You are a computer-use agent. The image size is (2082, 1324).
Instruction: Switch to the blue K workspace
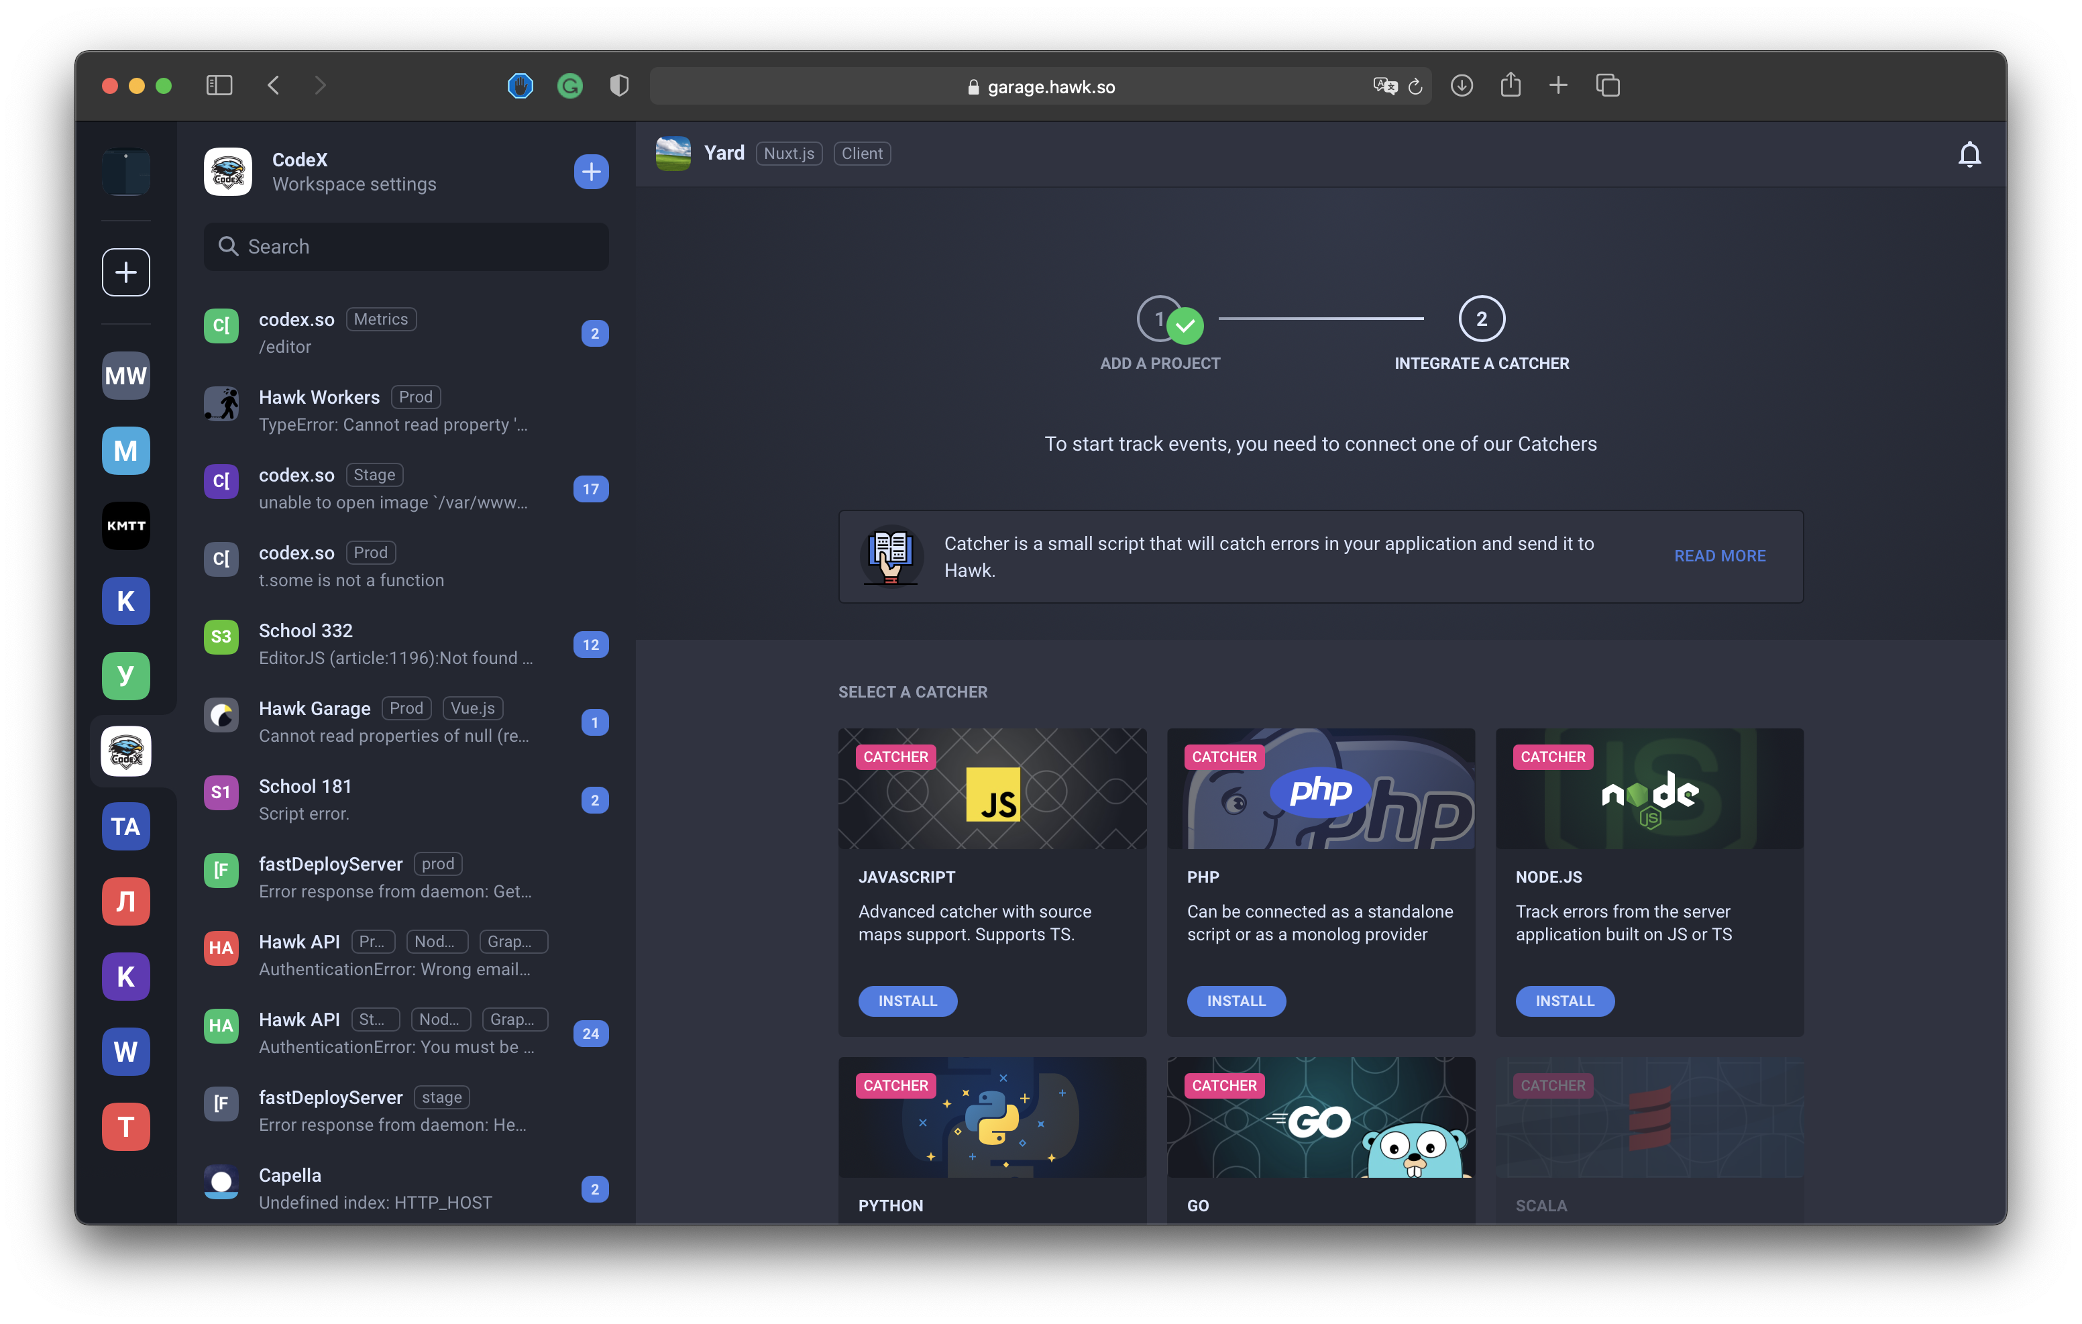pyautogui.click(x=126, y=600)
